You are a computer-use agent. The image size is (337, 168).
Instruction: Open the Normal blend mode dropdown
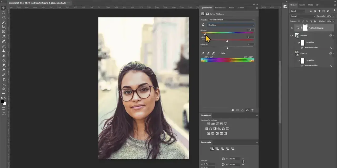pyautogui.click(x=303, y=16)
